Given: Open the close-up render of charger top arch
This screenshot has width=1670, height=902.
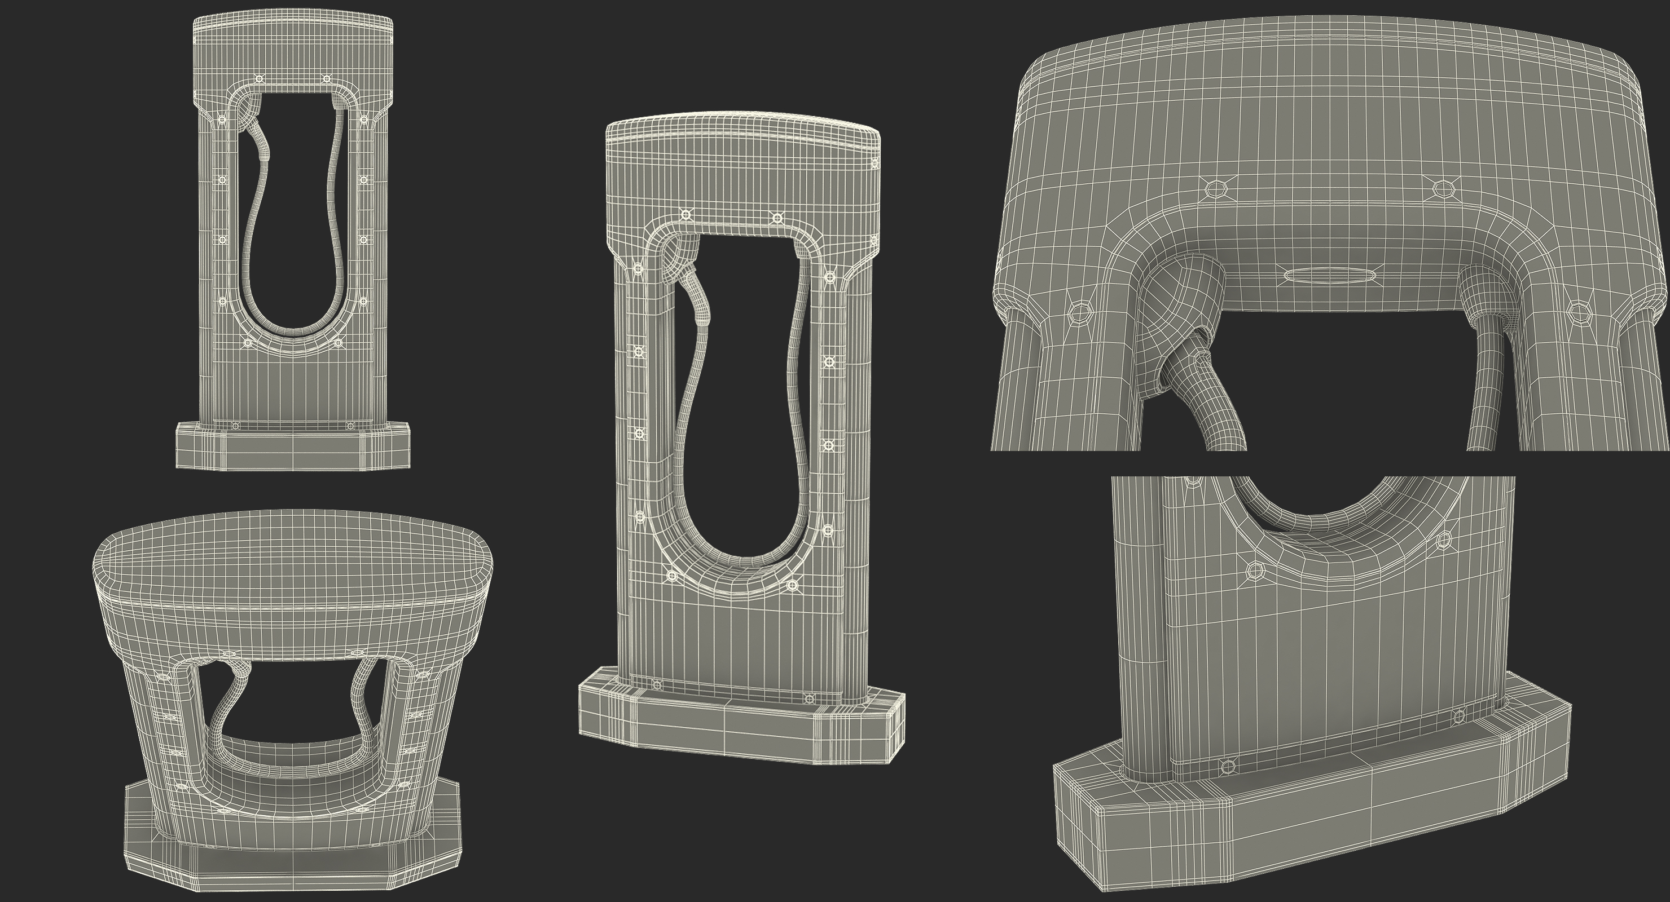Looking at the screenshot, I should point(1329,130).
